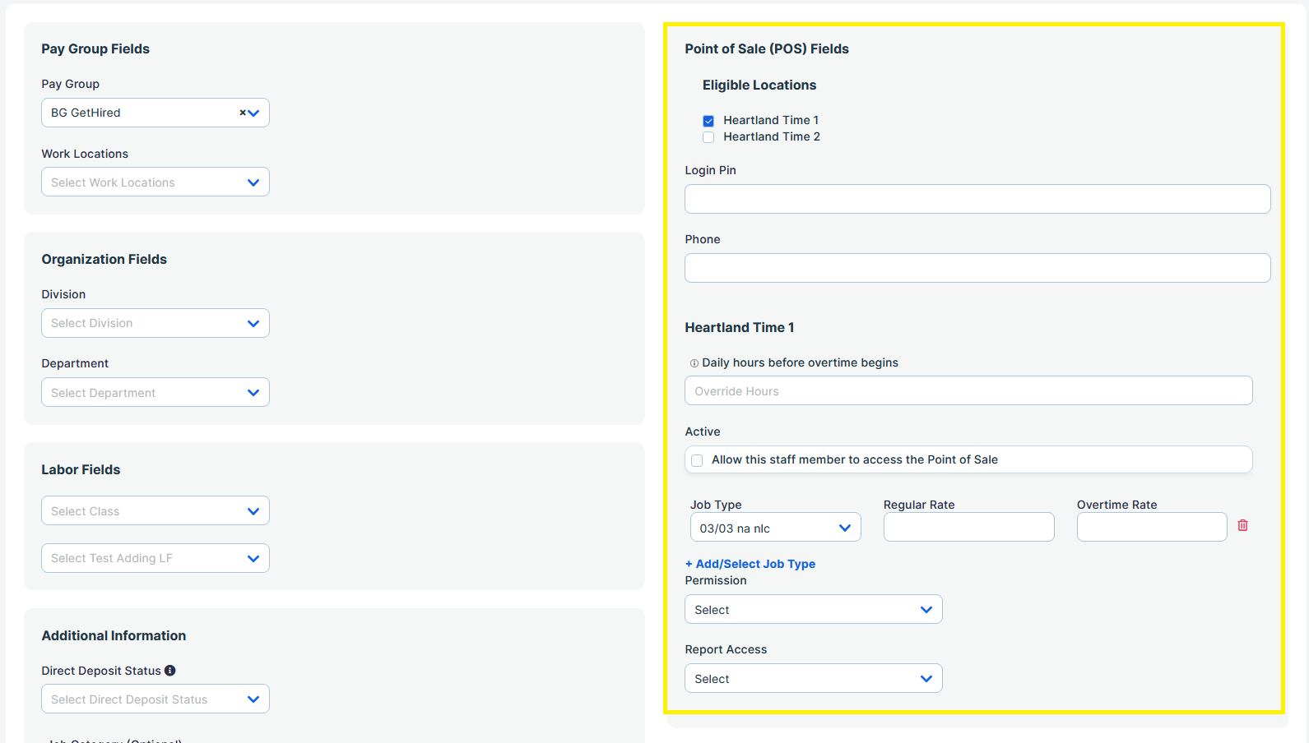Focus the Regular Rate input field

[x=968, y=527]
